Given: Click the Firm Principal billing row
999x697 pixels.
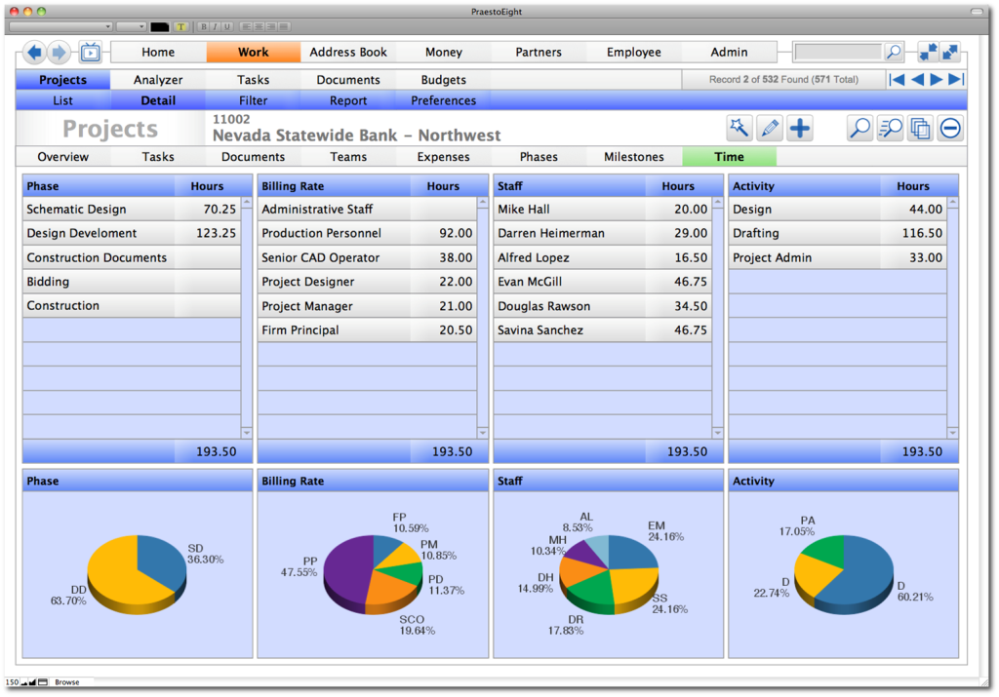Looking at the screenshot, I should (x=367, y=329).
